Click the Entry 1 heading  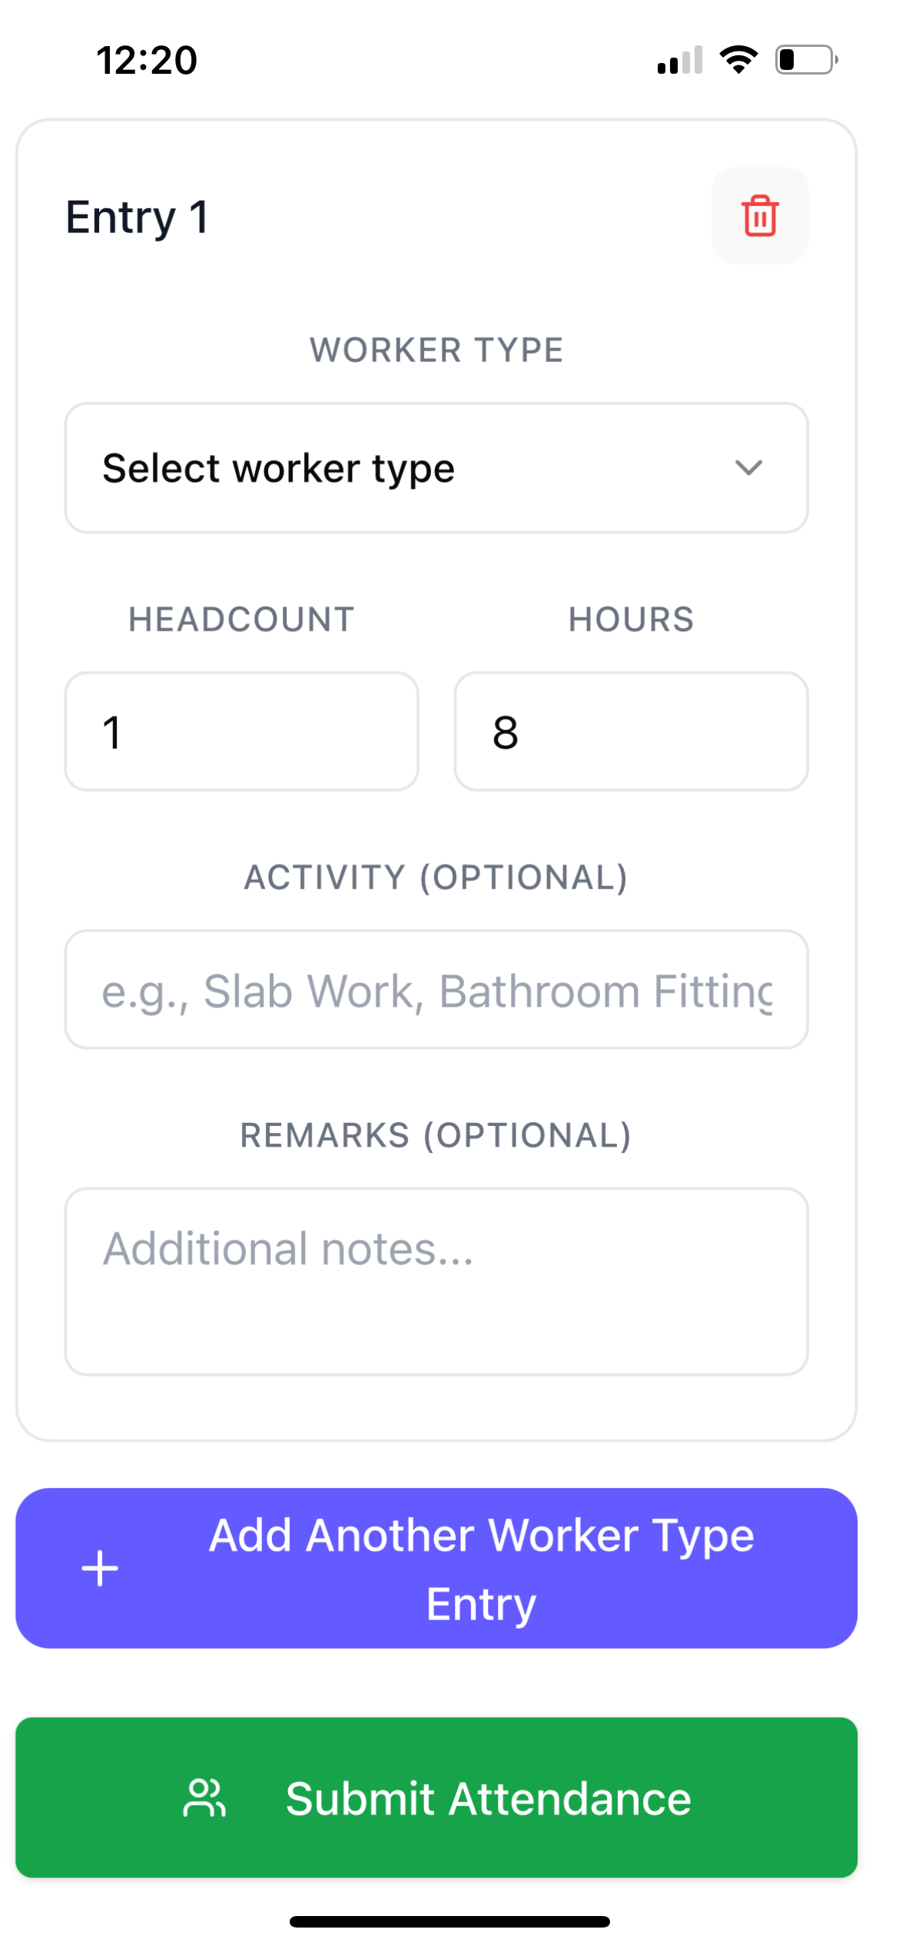(x=137, y=217)
